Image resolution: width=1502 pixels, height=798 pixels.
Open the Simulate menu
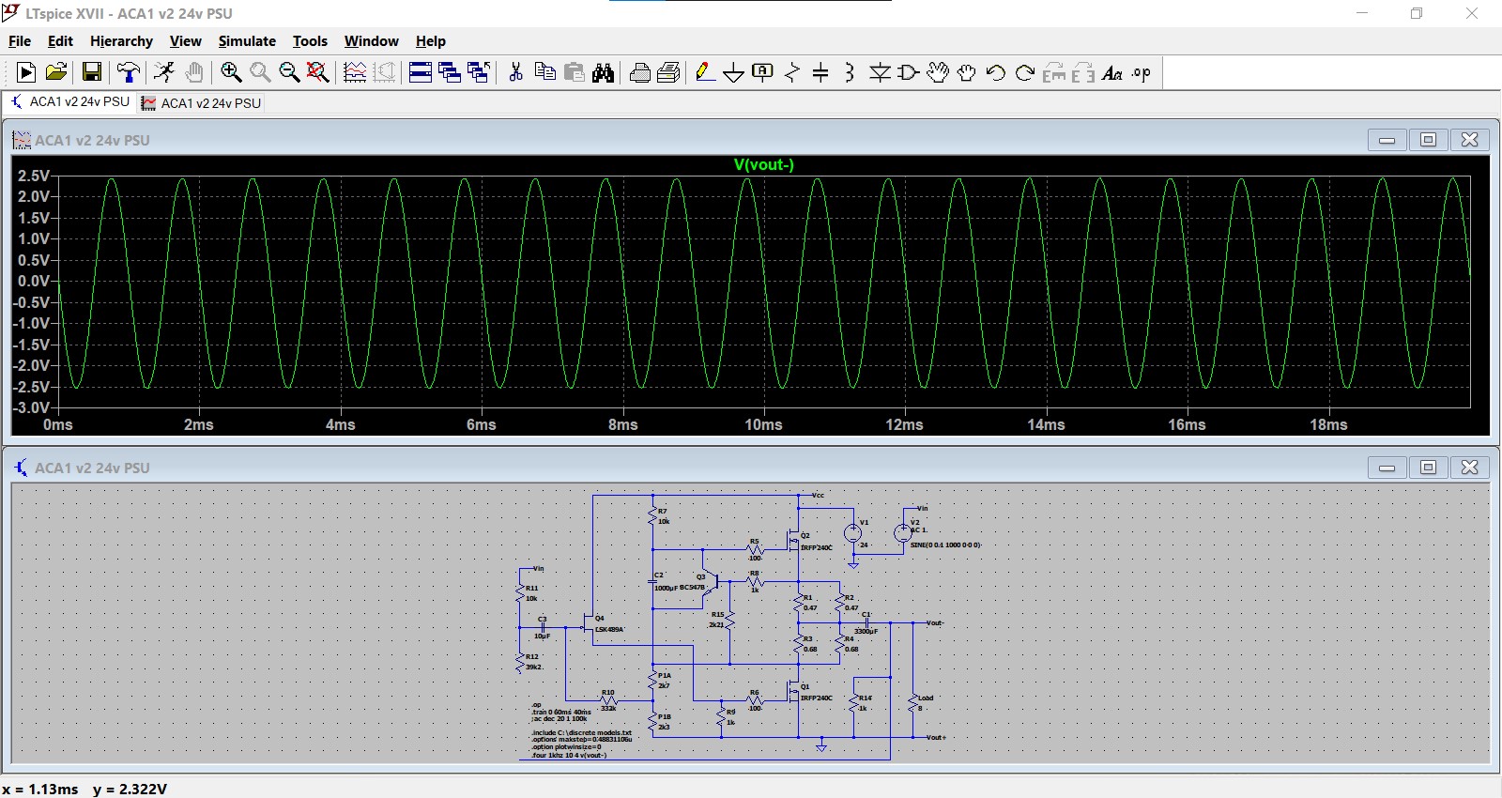pyautogui.click(x=247, y=41)
